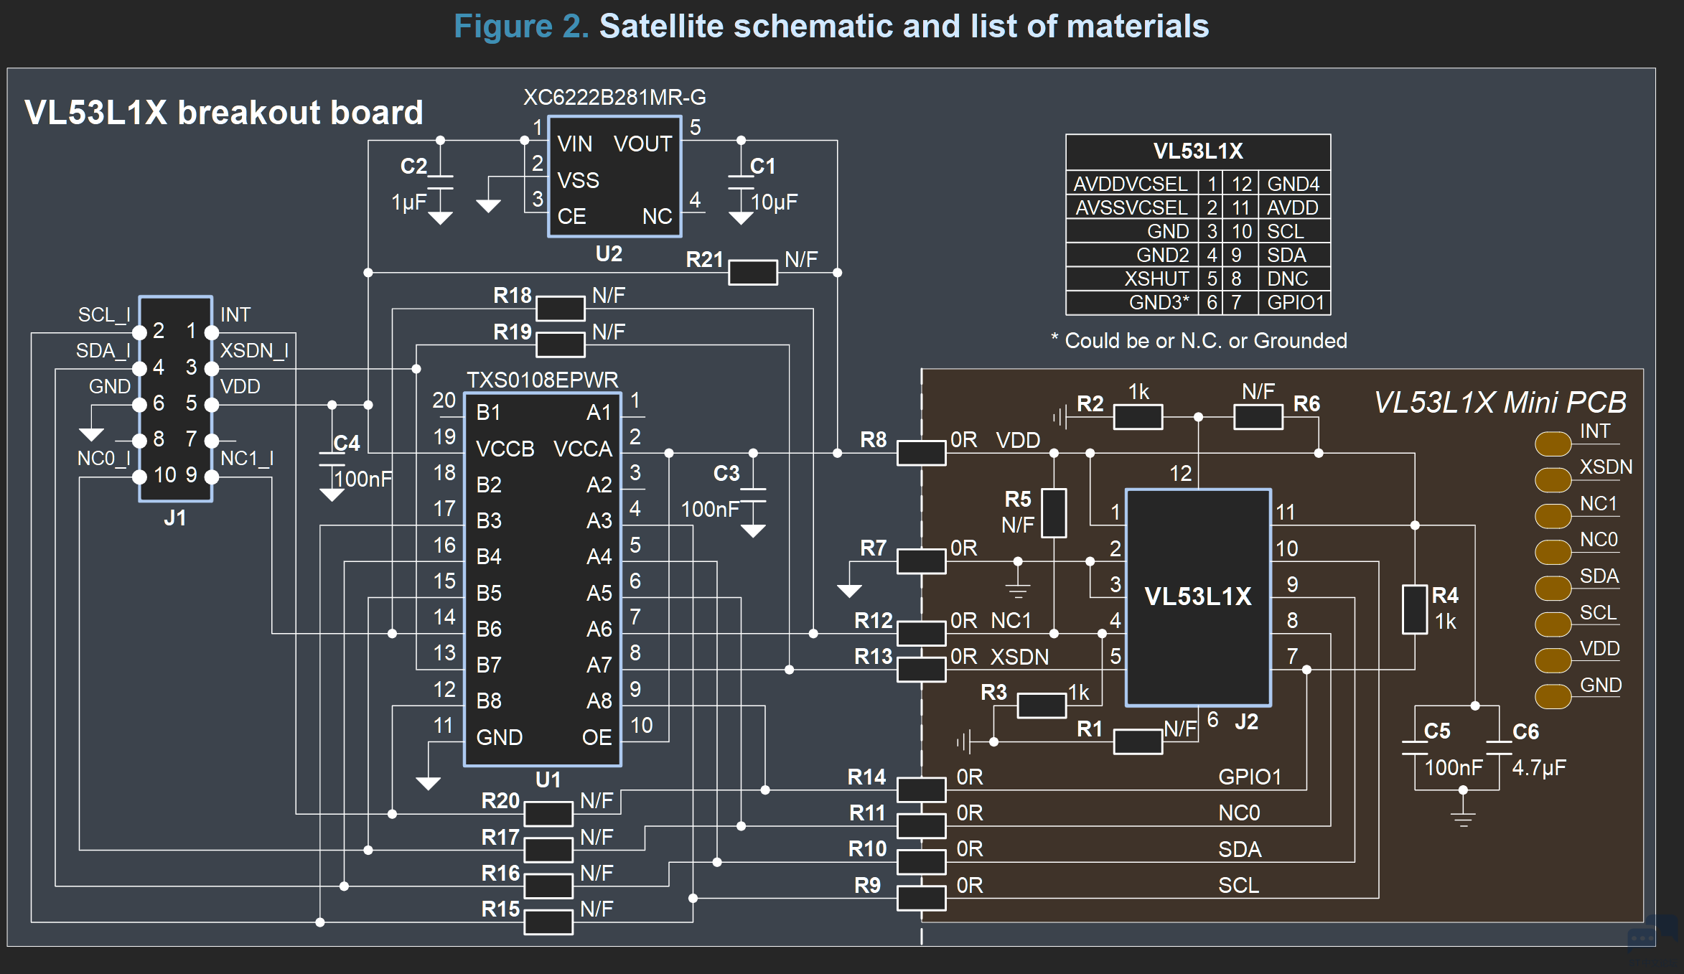Image resolution: width=1684 pixels, height=974 pixels.
Task: Click 'GND3*' cell in pin table
Action: 1132,302
